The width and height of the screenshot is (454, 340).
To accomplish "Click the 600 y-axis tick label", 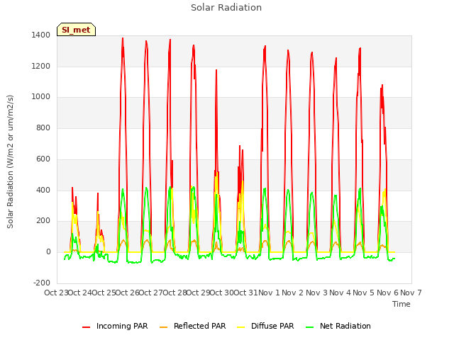I will 43,159.
